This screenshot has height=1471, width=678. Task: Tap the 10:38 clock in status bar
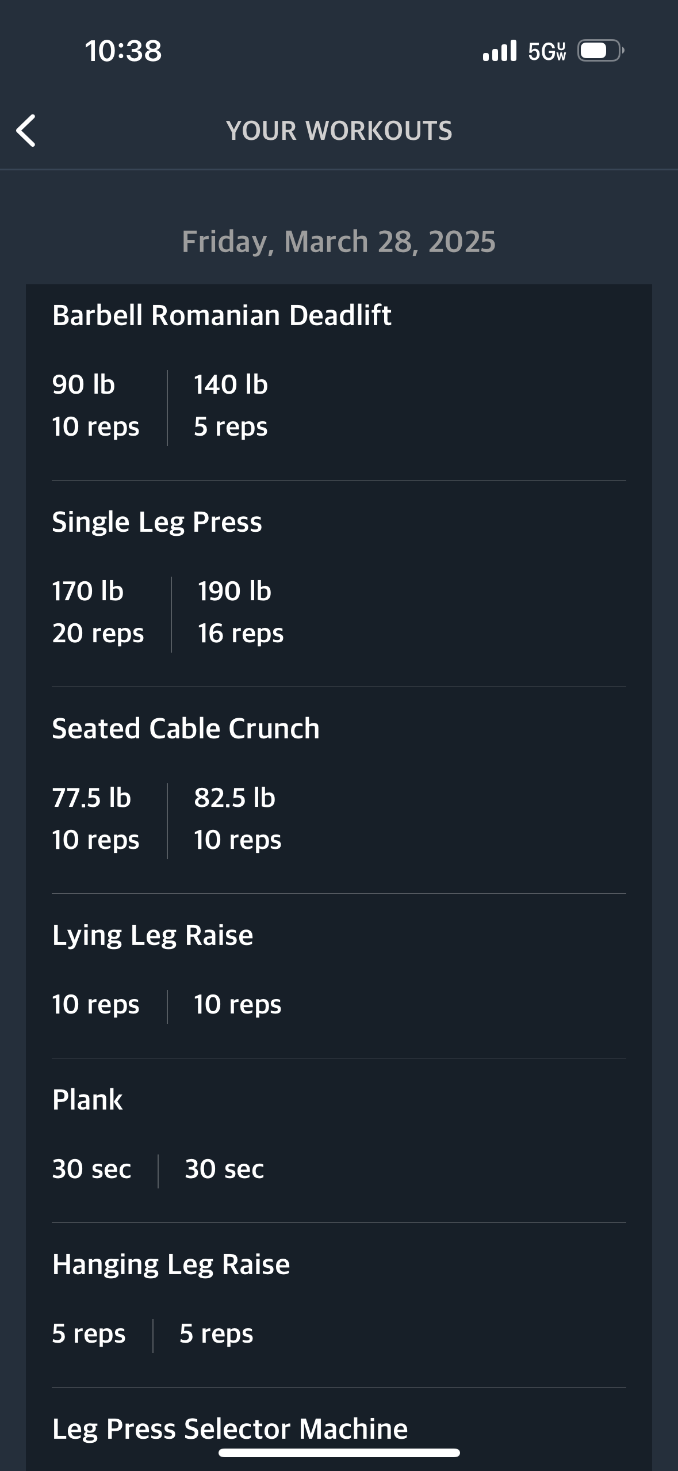point(123,51)
